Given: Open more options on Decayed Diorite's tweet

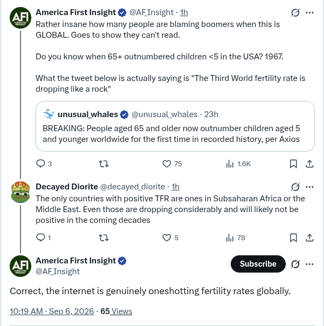Looking at the screenshot, I should [x=309, y=187].
